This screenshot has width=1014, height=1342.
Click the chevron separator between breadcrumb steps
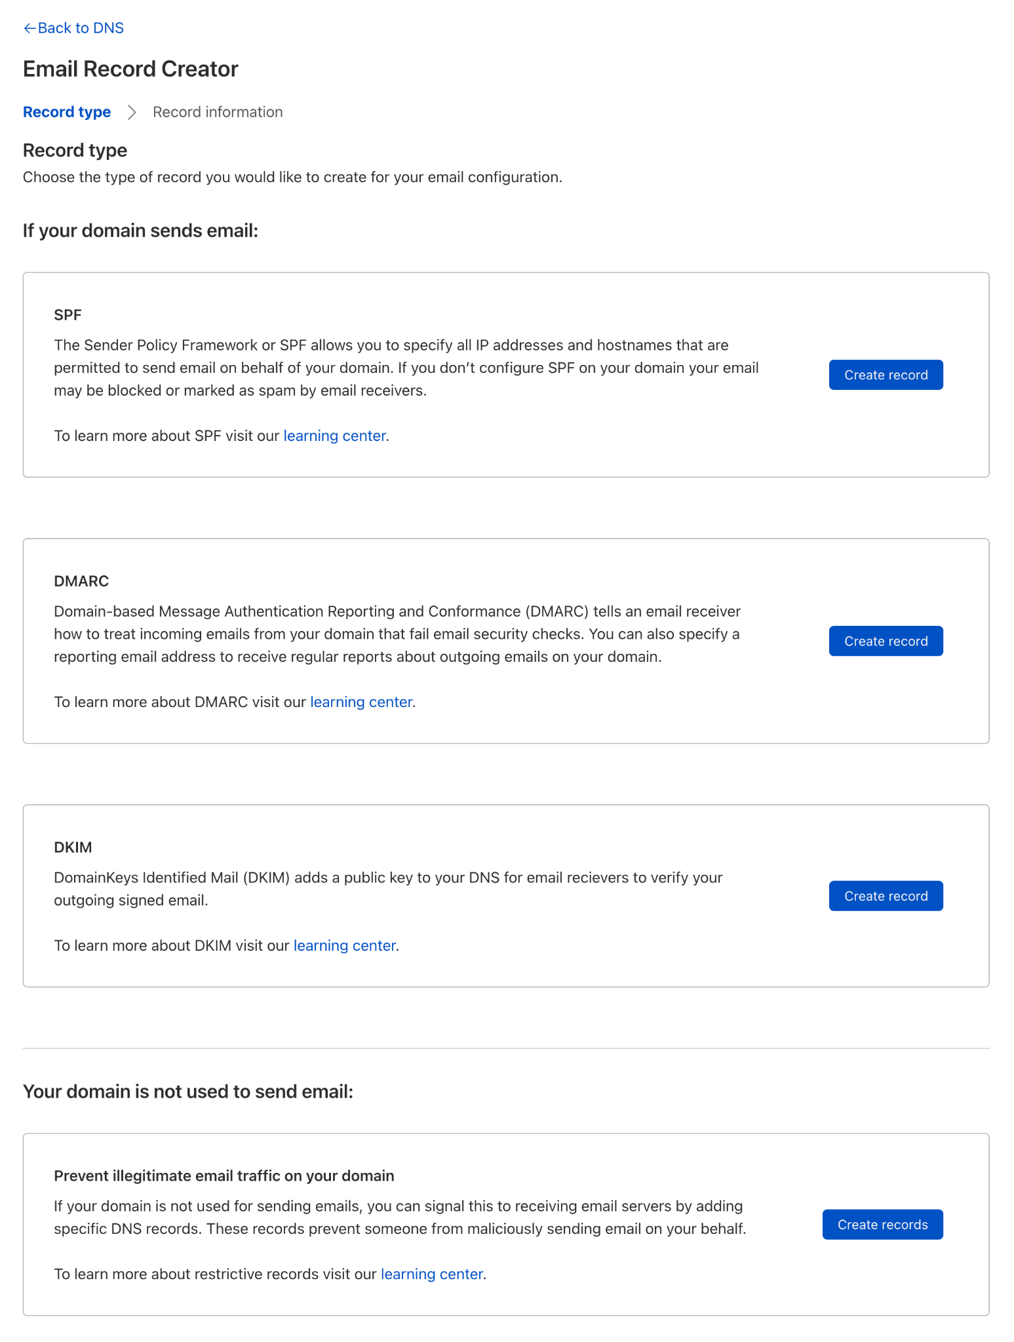(x=132, y=112)
